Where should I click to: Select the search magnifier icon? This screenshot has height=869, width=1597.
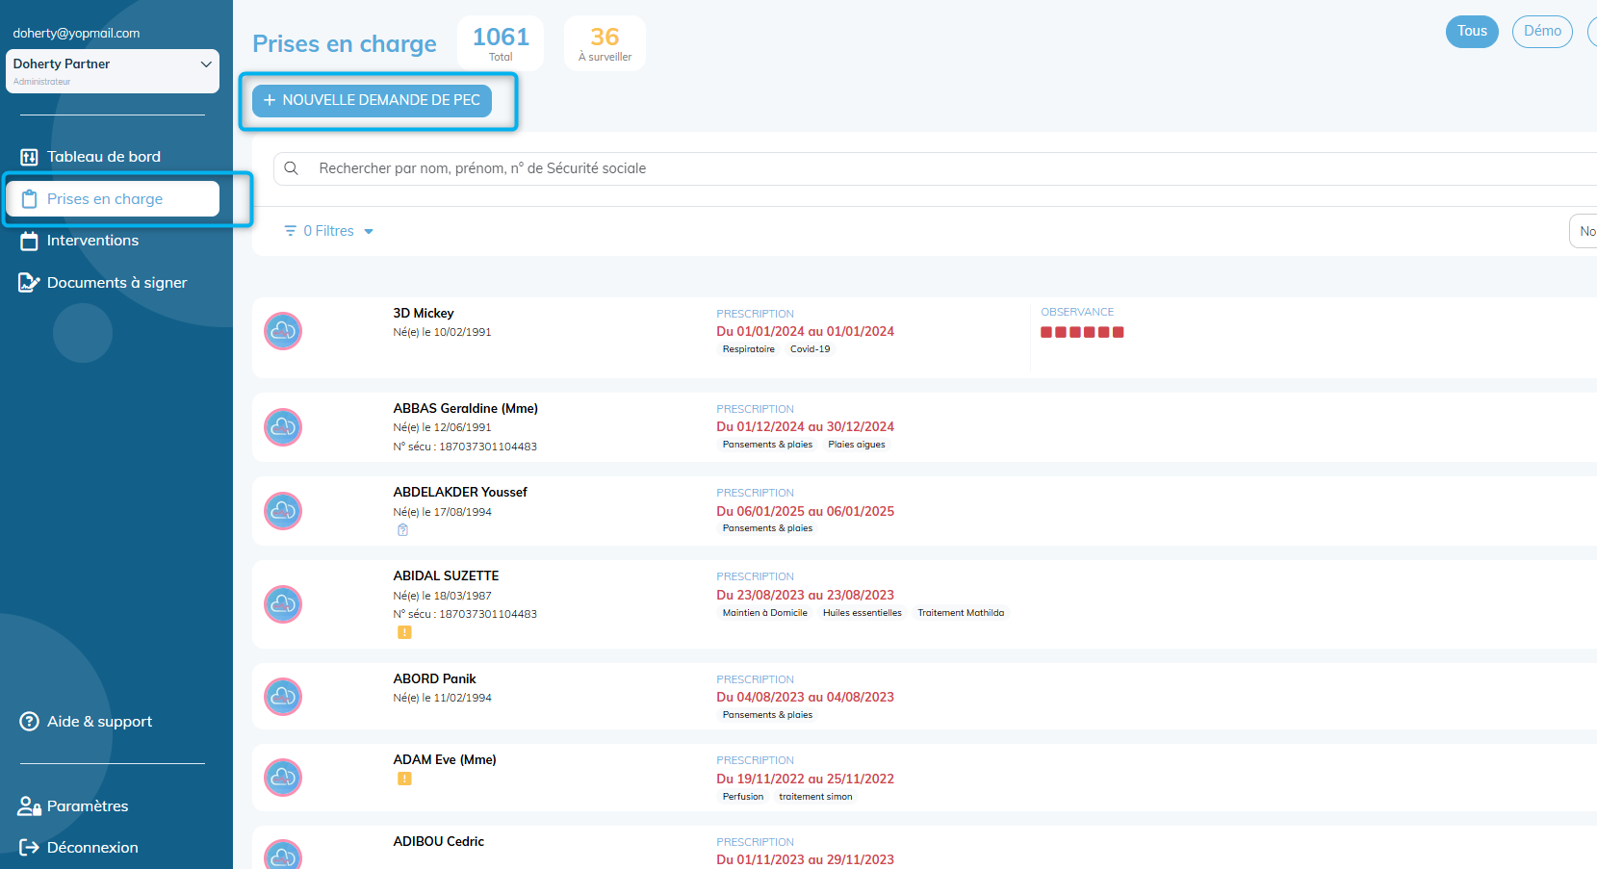[x=291, y=168]
